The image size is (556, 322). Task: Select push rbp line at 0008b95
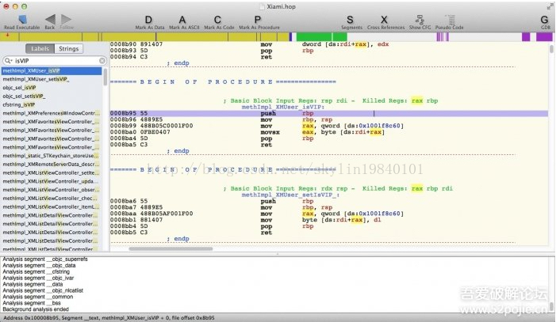coord(328,114)
